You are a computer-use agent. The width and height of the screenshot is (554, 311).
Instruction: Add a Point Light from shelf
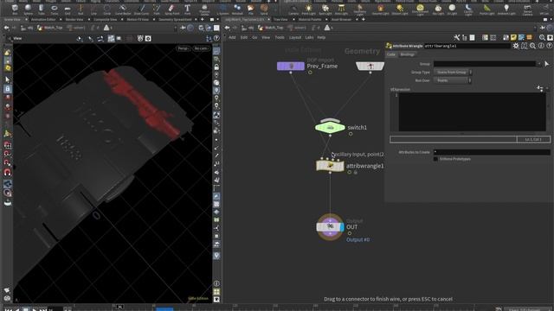point(308,10)
